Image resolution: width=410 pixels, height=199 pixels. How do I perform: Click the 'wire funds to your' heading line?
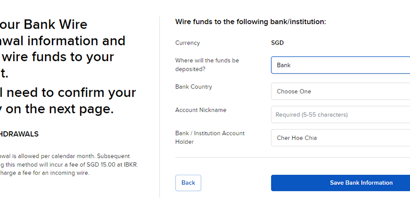[57, 57]
